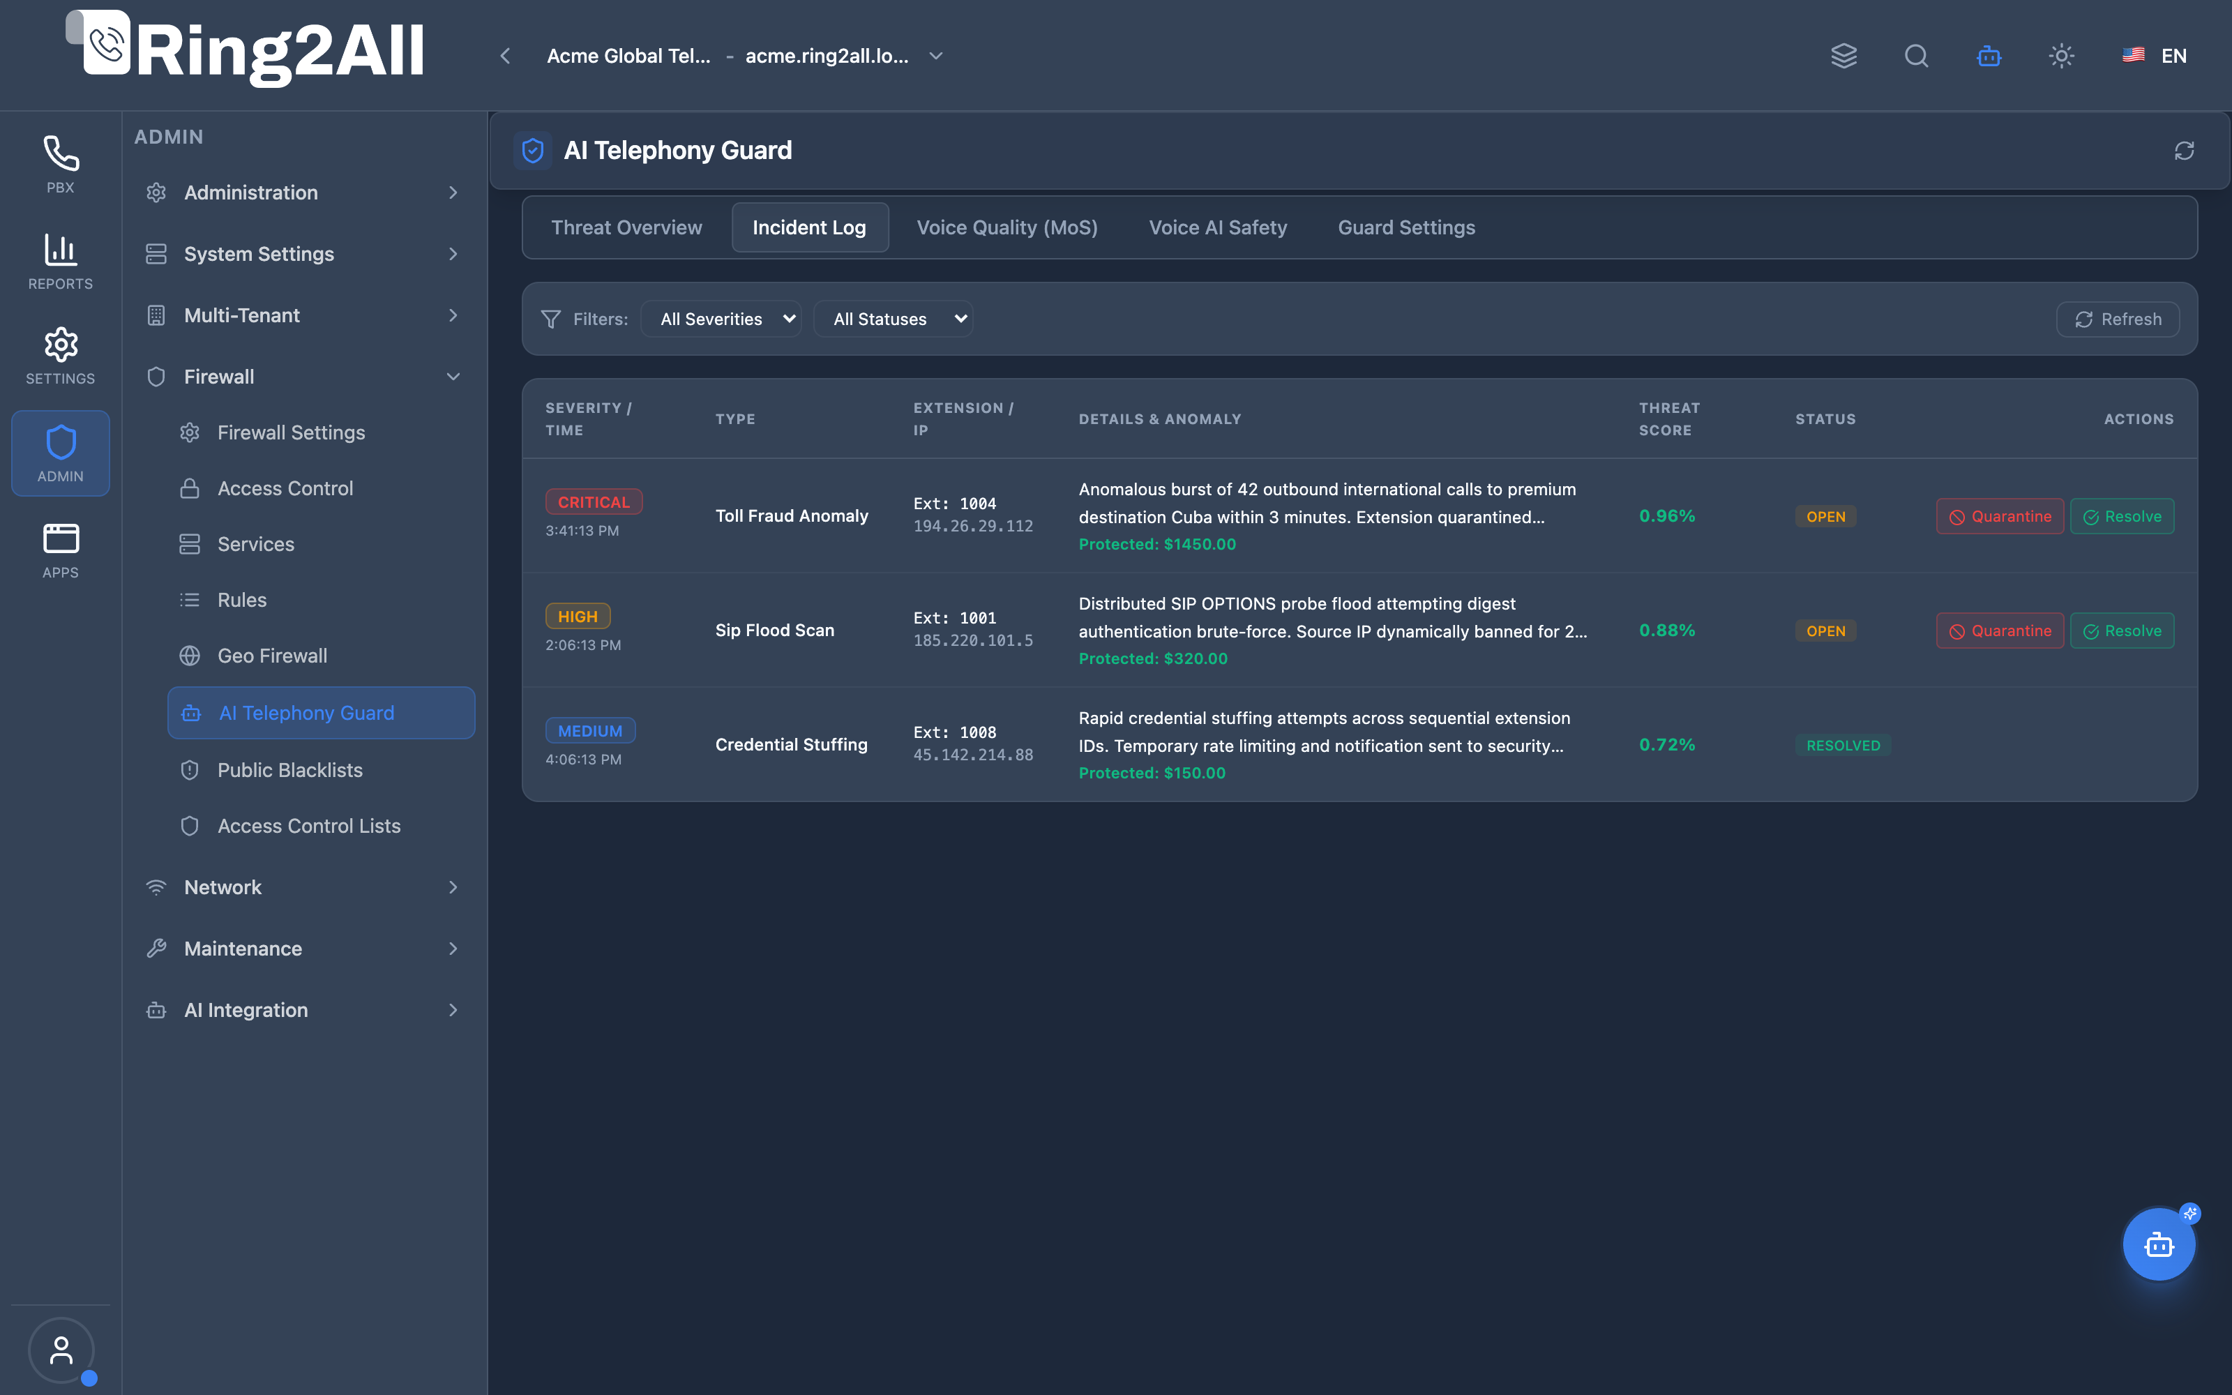Open the Settings gear in the left rail
The height and width of the screenshot is (1395, 2232).
tap(60, 356)
